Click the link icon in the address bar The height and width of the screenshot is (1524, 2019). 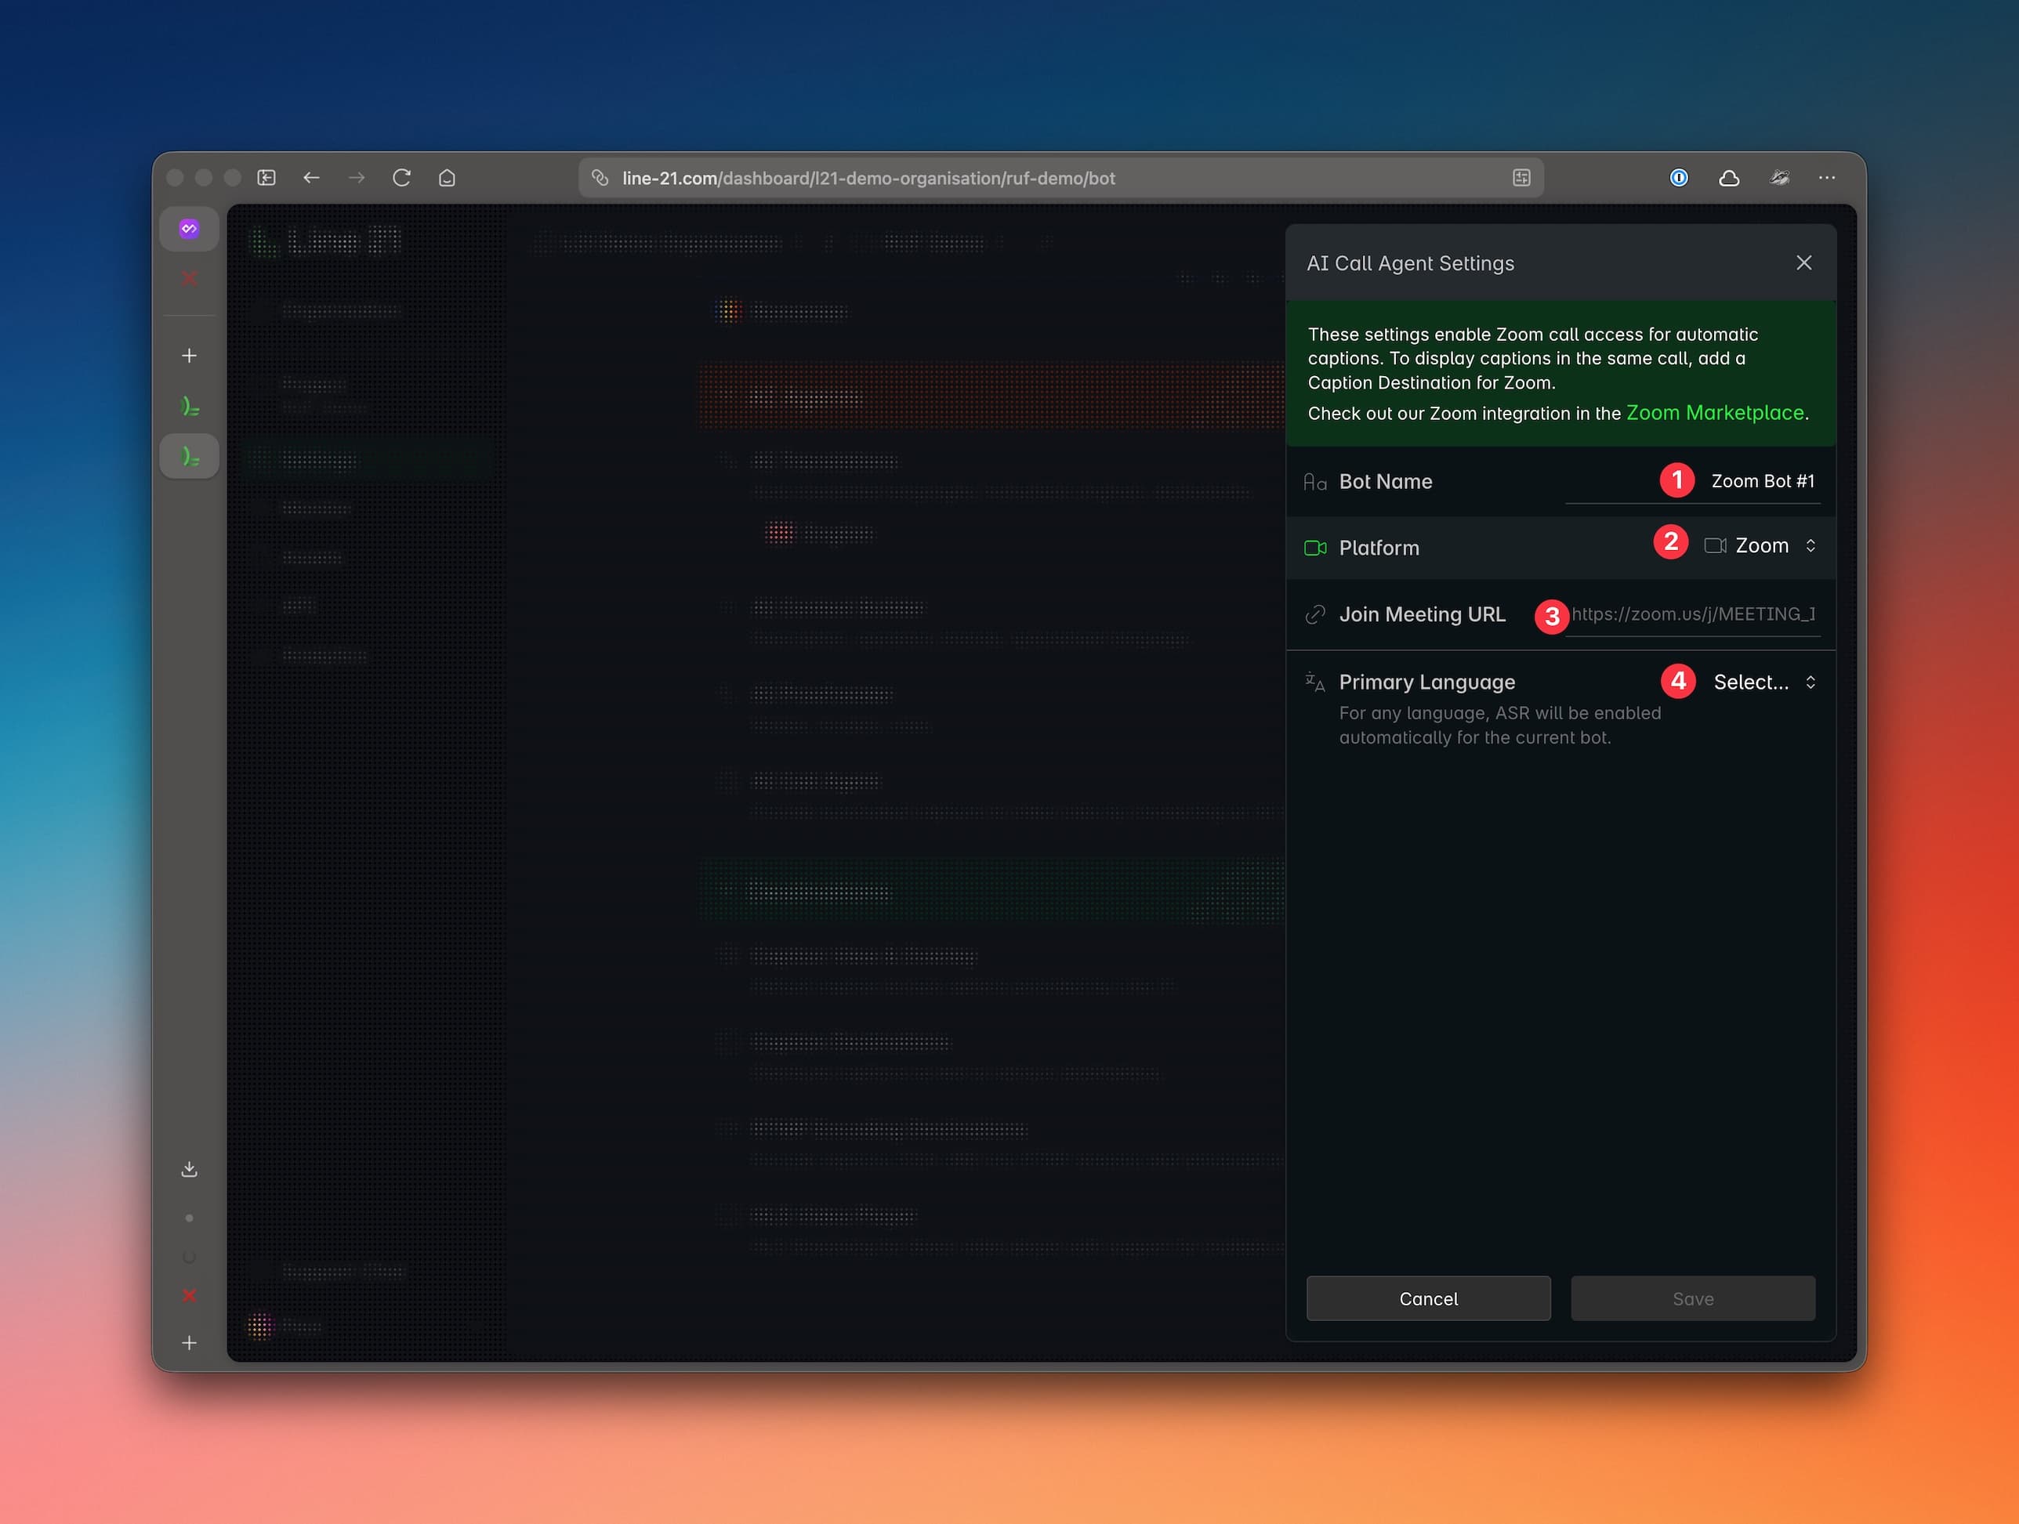(600, 178)
